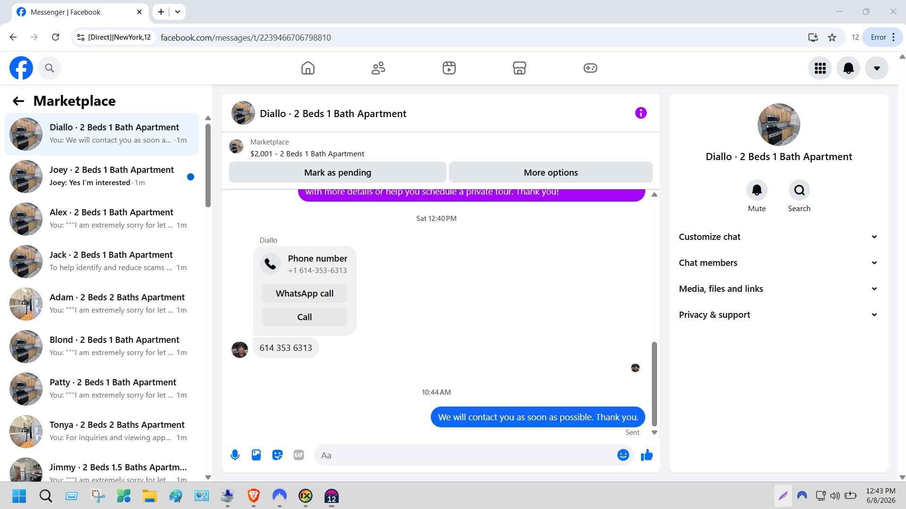Open Windows Start menu

19,496
